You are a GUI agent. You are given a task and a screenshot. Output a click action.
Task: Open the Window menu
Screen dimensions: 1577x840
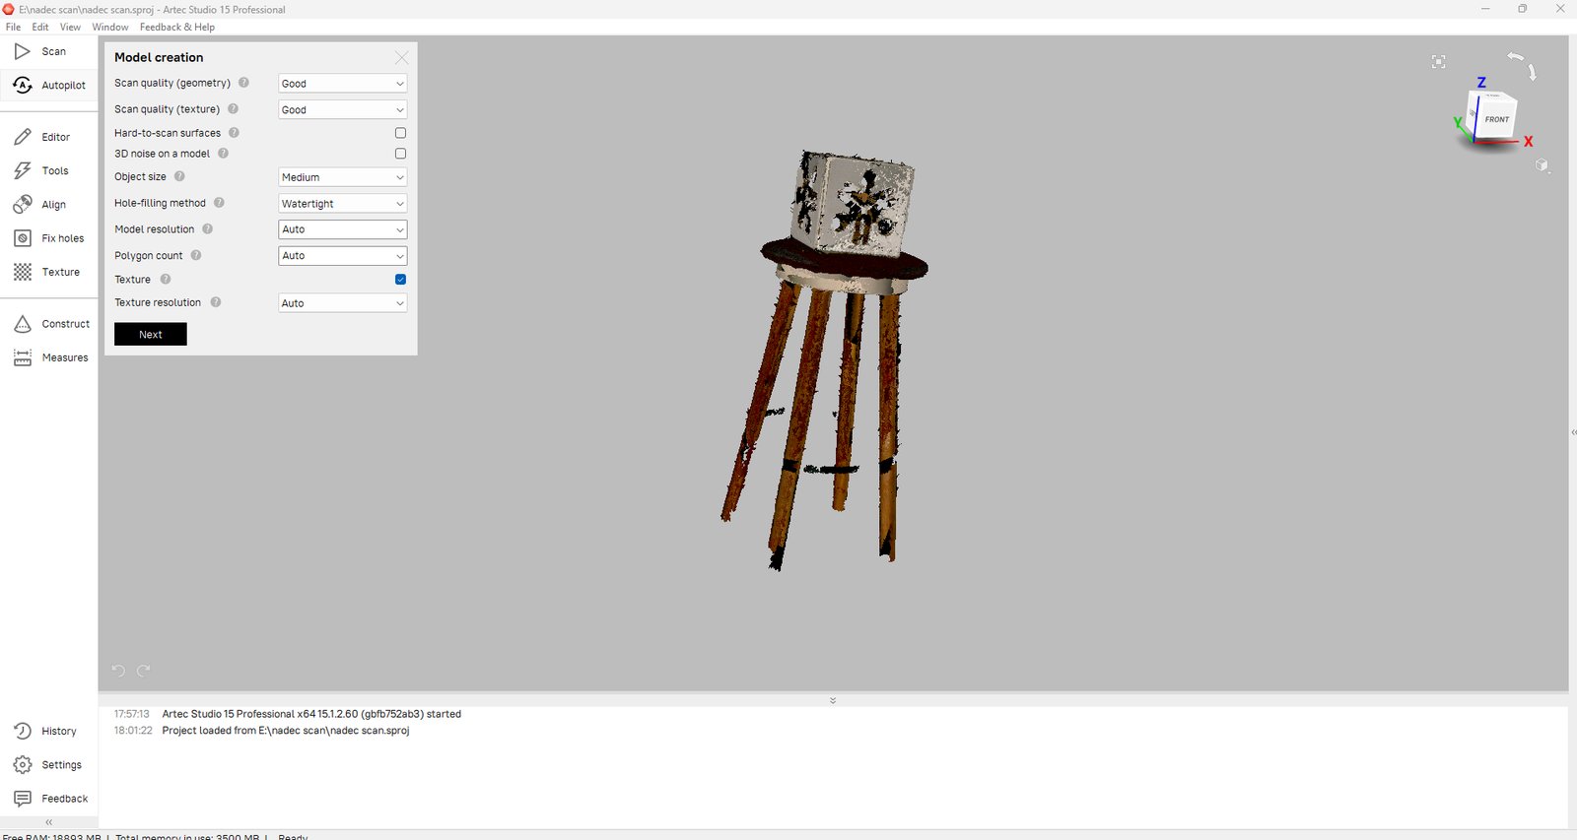(110, 27)
